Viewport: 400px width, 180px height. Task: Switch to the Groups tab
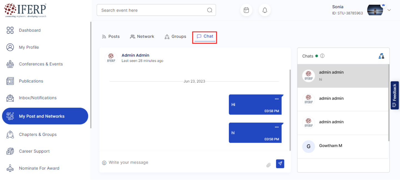coord(175,36)
